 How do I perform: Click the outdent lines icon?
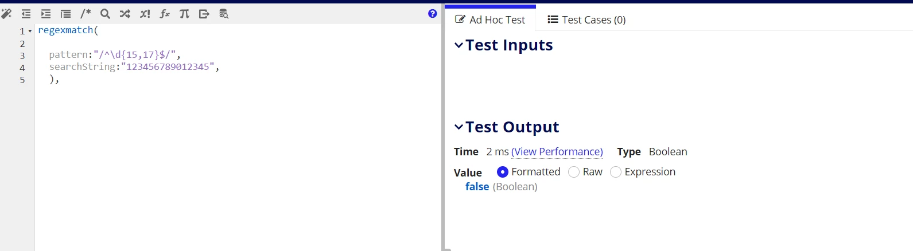(x=26, y=14)
